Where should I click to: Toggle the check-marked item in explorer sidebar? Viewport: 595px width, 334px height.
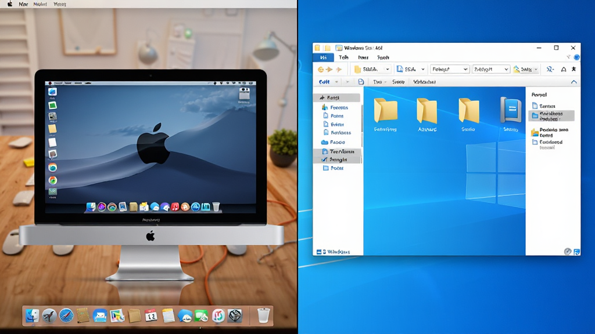pos(338,159)
